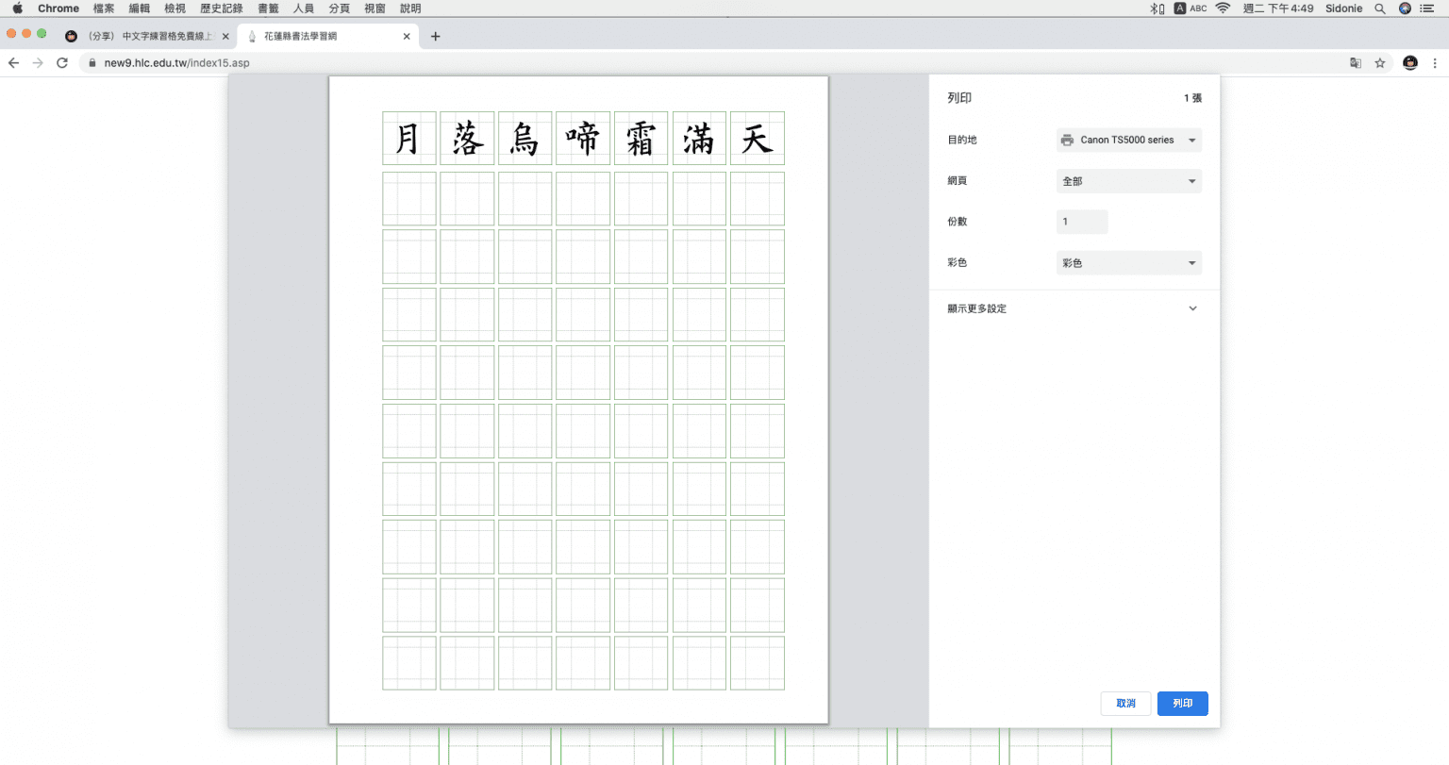Open the 網頁 全部 pages dropdown
Screen dimensions: 1449x765
1129,181
